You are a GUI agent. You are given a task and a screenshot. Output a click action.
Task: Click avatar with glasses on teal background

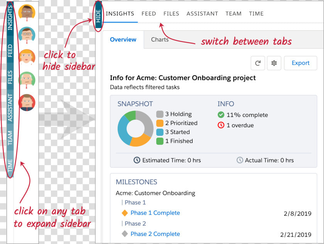click(x=27, y=35)
